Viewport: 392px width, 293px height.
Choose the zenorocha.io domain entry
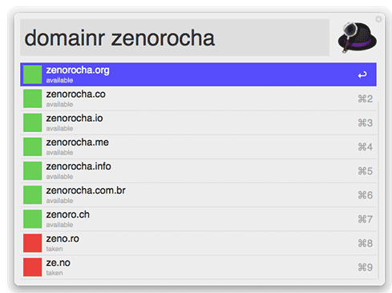click(198, 122)
